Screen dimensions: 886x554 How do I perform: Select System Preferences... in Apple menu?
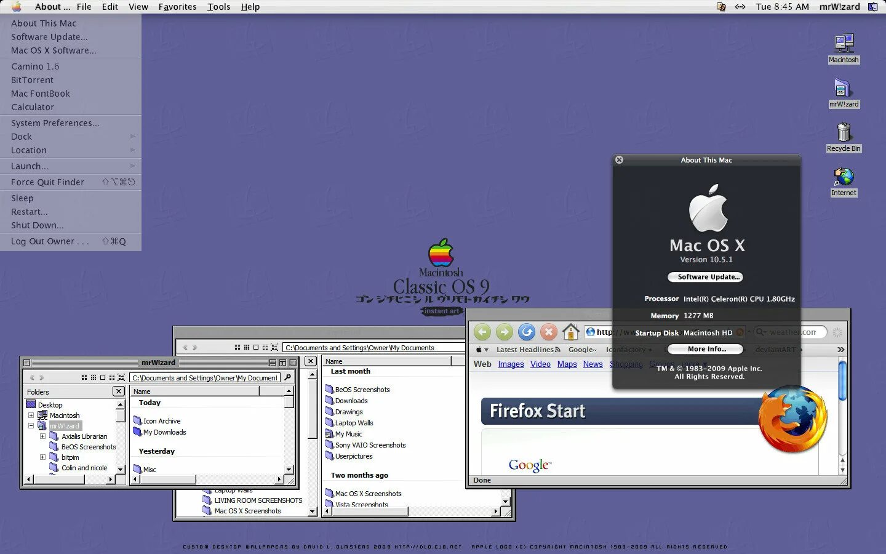coord(71,123)
